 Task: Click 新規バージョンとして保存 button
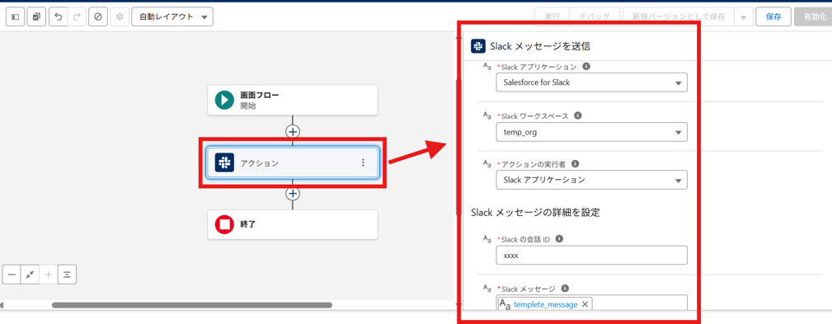679,17
